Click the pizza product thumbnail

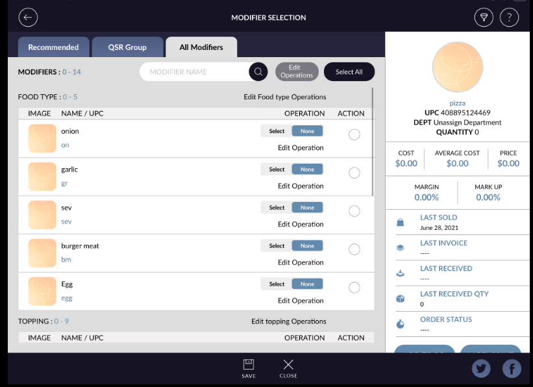(x=458, y=68)
